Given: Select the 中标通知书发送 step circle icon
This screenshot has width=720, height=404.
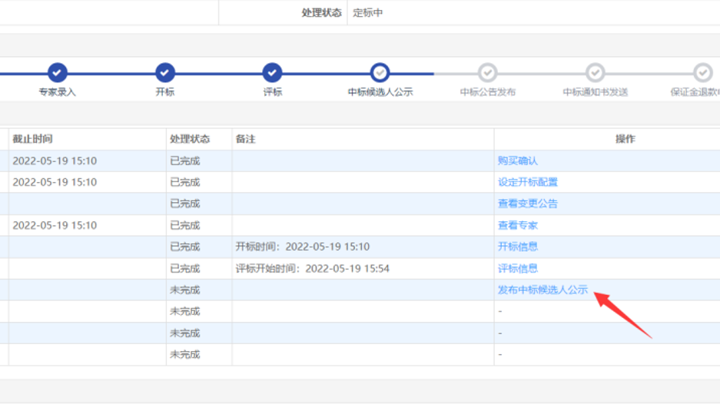Looking at the screenshot, I should [596, 72].
